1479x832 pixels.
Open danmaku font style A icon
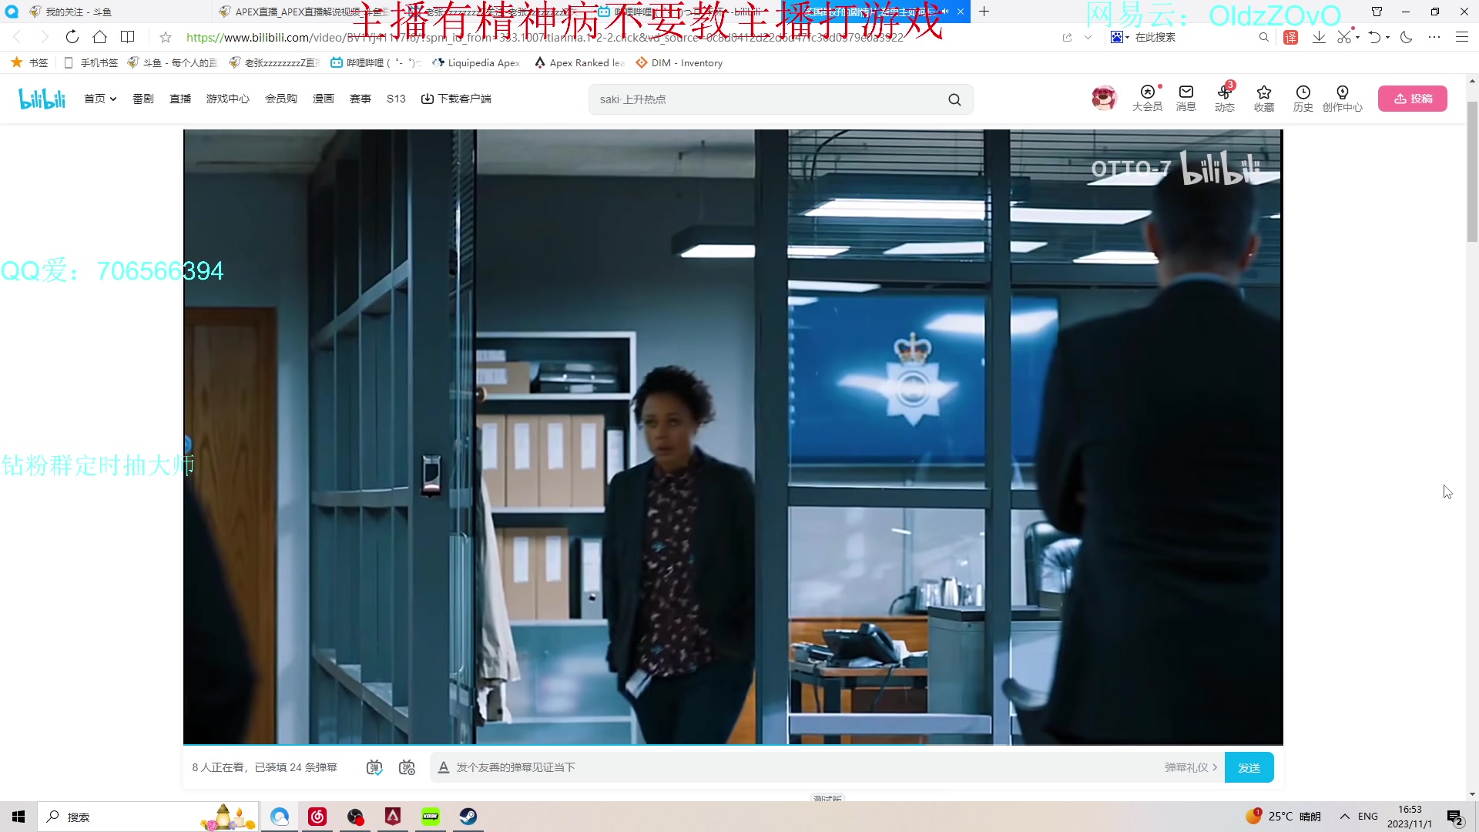(444, 767)
